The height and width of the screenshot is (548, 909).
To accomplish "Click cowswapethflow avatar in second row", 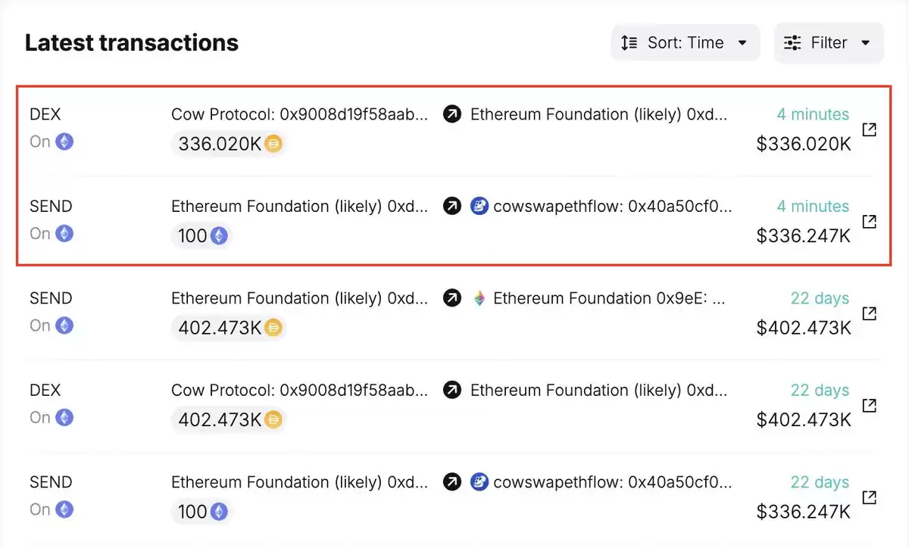I will [479, 207].
